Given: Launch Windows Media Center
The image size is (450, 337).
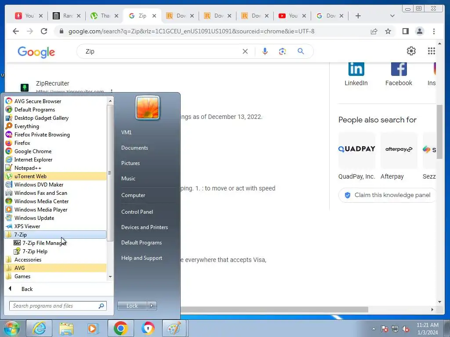Looking at the screenshot, I should click(56, 201).
